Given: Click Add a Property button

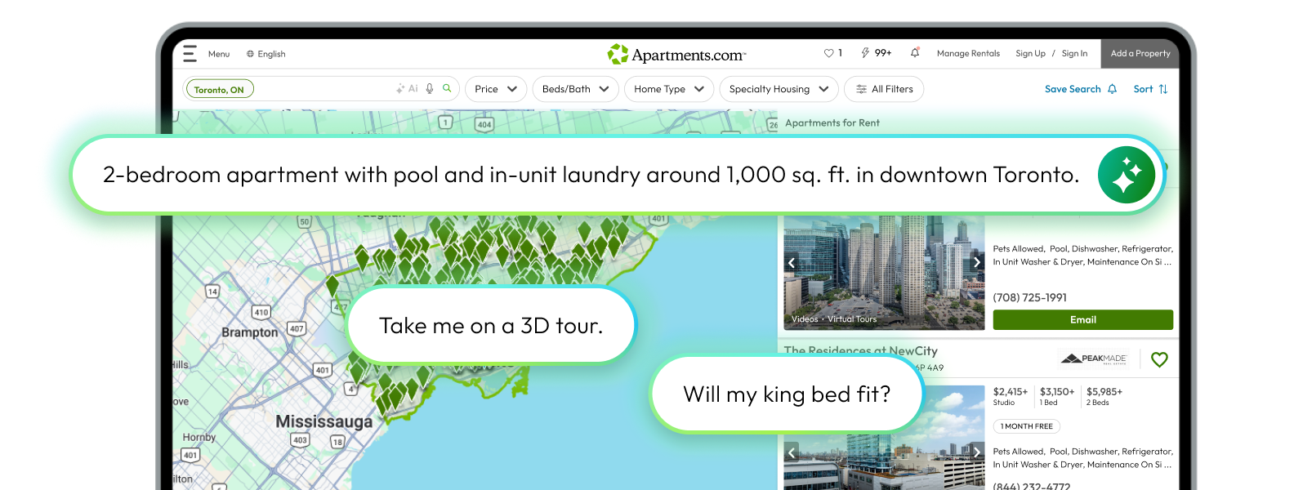Looking at the screenshot, I should [1140, 54].
